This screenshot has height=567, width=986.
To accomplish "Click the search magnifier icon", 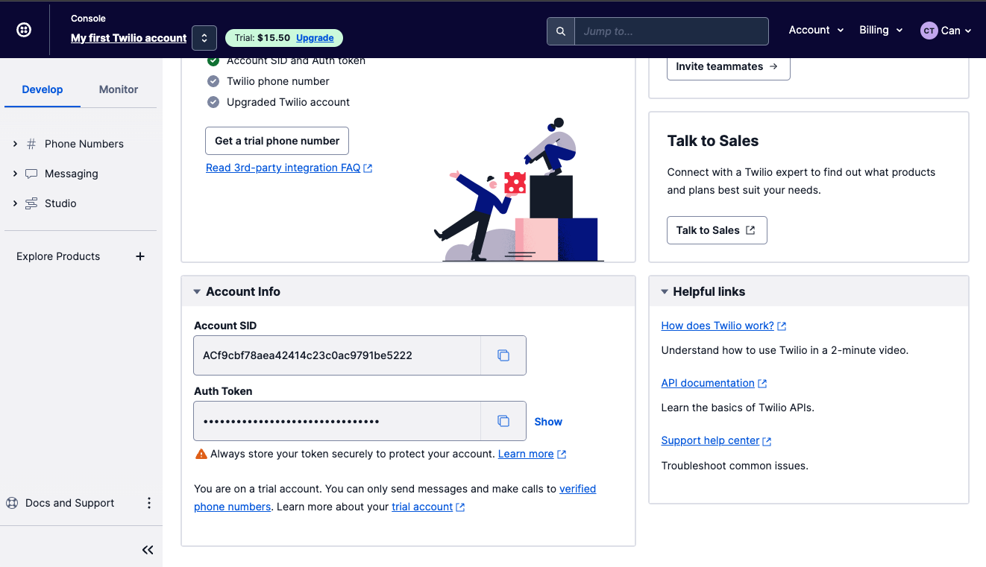I will (561, 31).
